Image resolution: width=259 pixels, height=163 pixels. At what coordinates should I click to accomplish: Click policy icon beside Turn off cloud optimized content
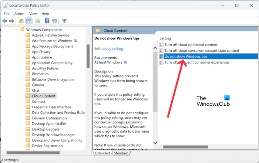(x=161, y=45)
